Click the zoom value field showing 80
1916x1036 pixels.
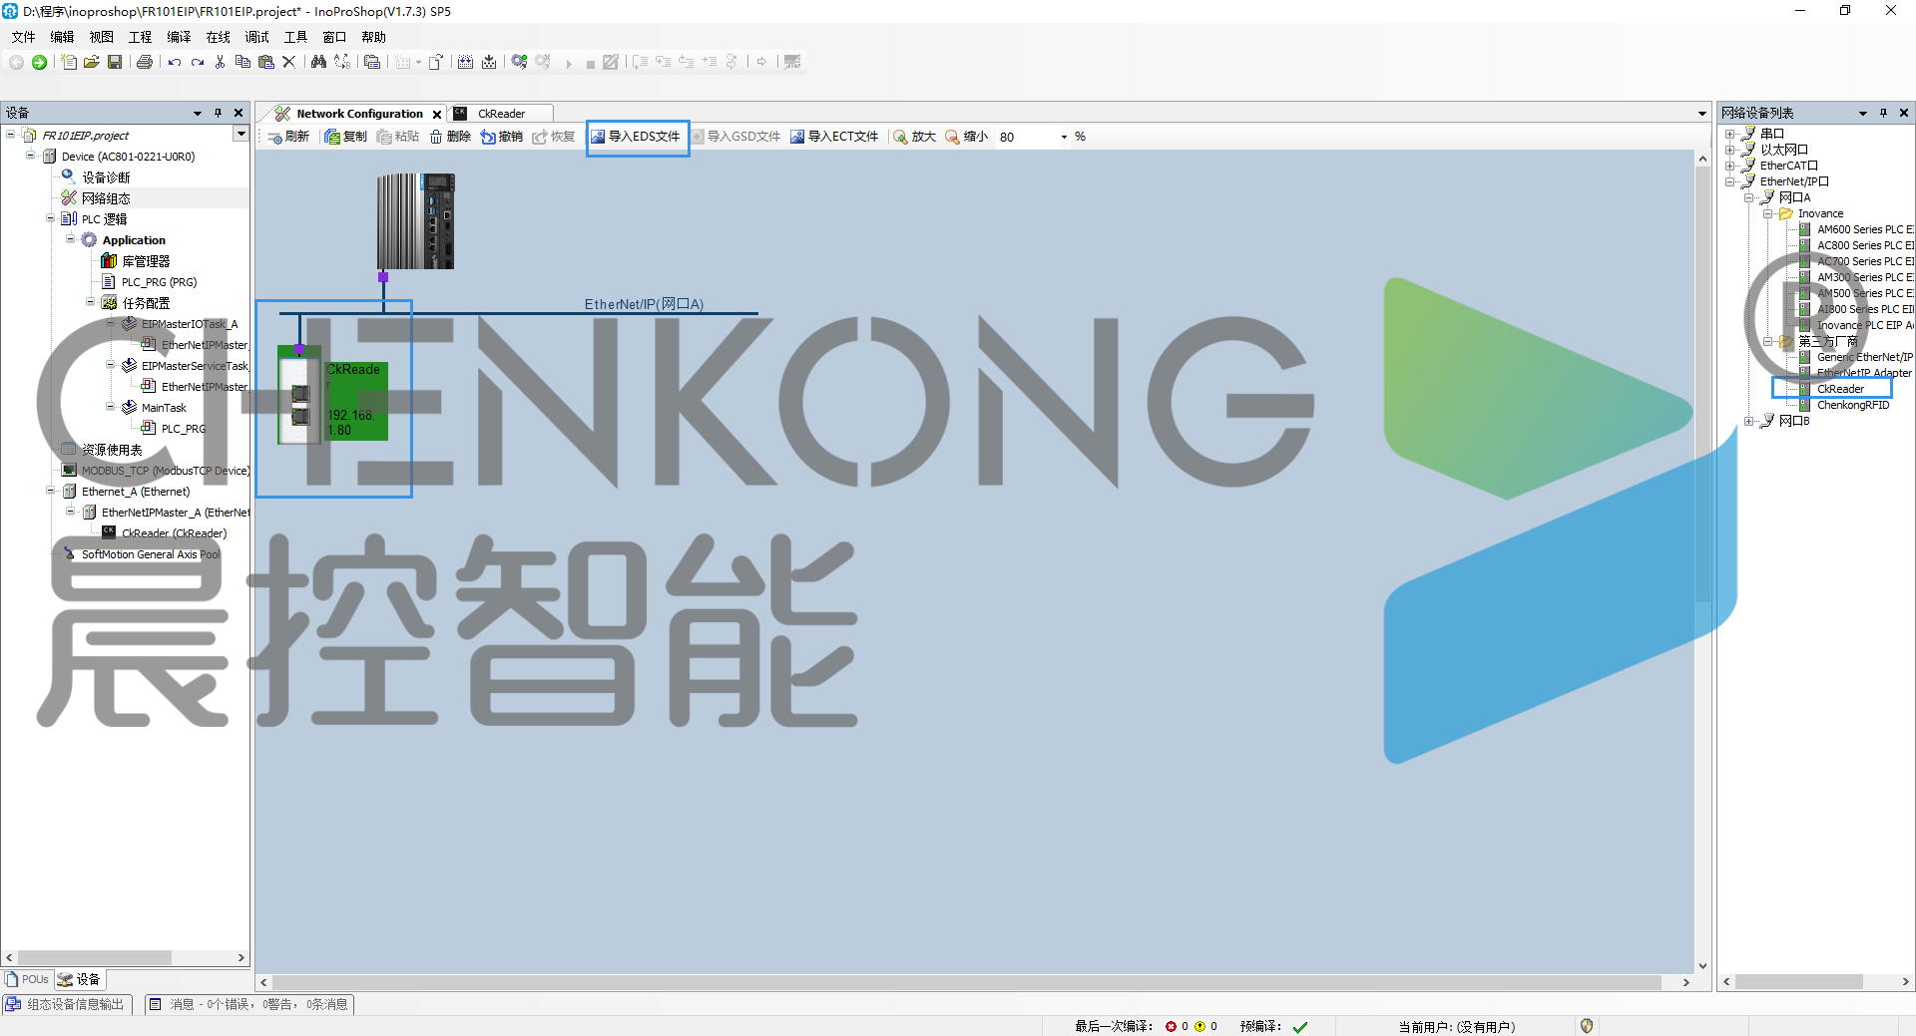click(1026, 137)
